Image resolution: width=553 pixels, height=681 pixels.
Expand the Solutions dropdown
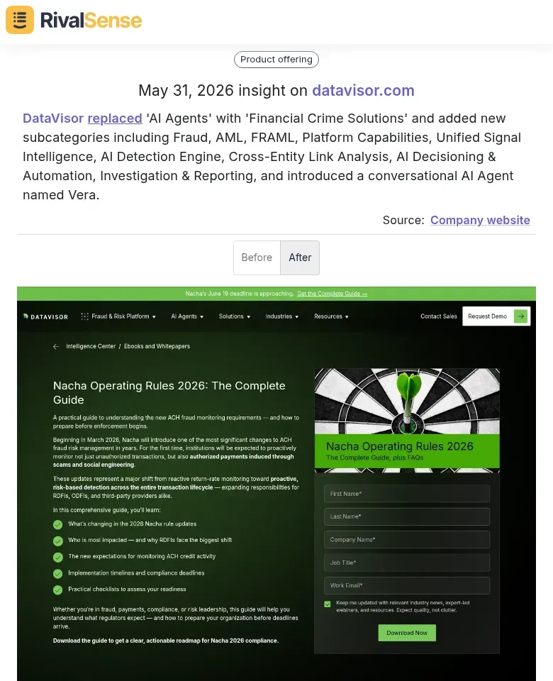[x=235, y=316]
